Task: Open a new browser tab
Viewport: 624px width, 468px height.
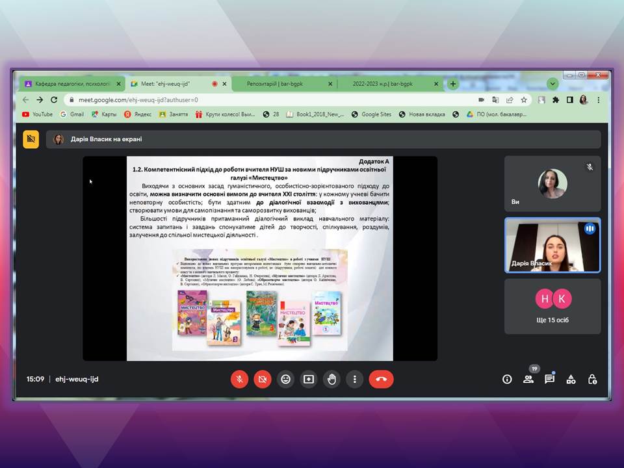Action: click(452, 84)
